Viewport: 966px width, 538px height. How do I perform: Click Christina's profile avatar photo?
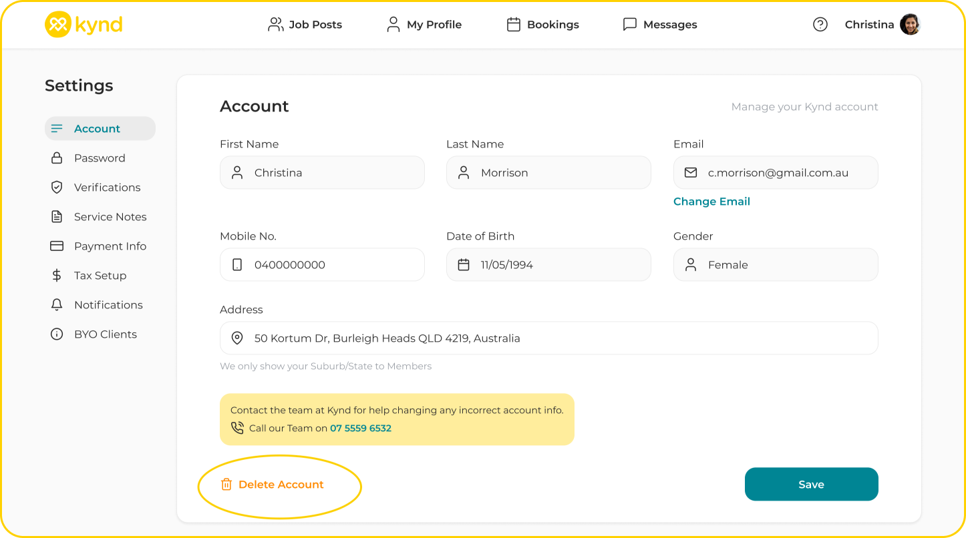910,25
